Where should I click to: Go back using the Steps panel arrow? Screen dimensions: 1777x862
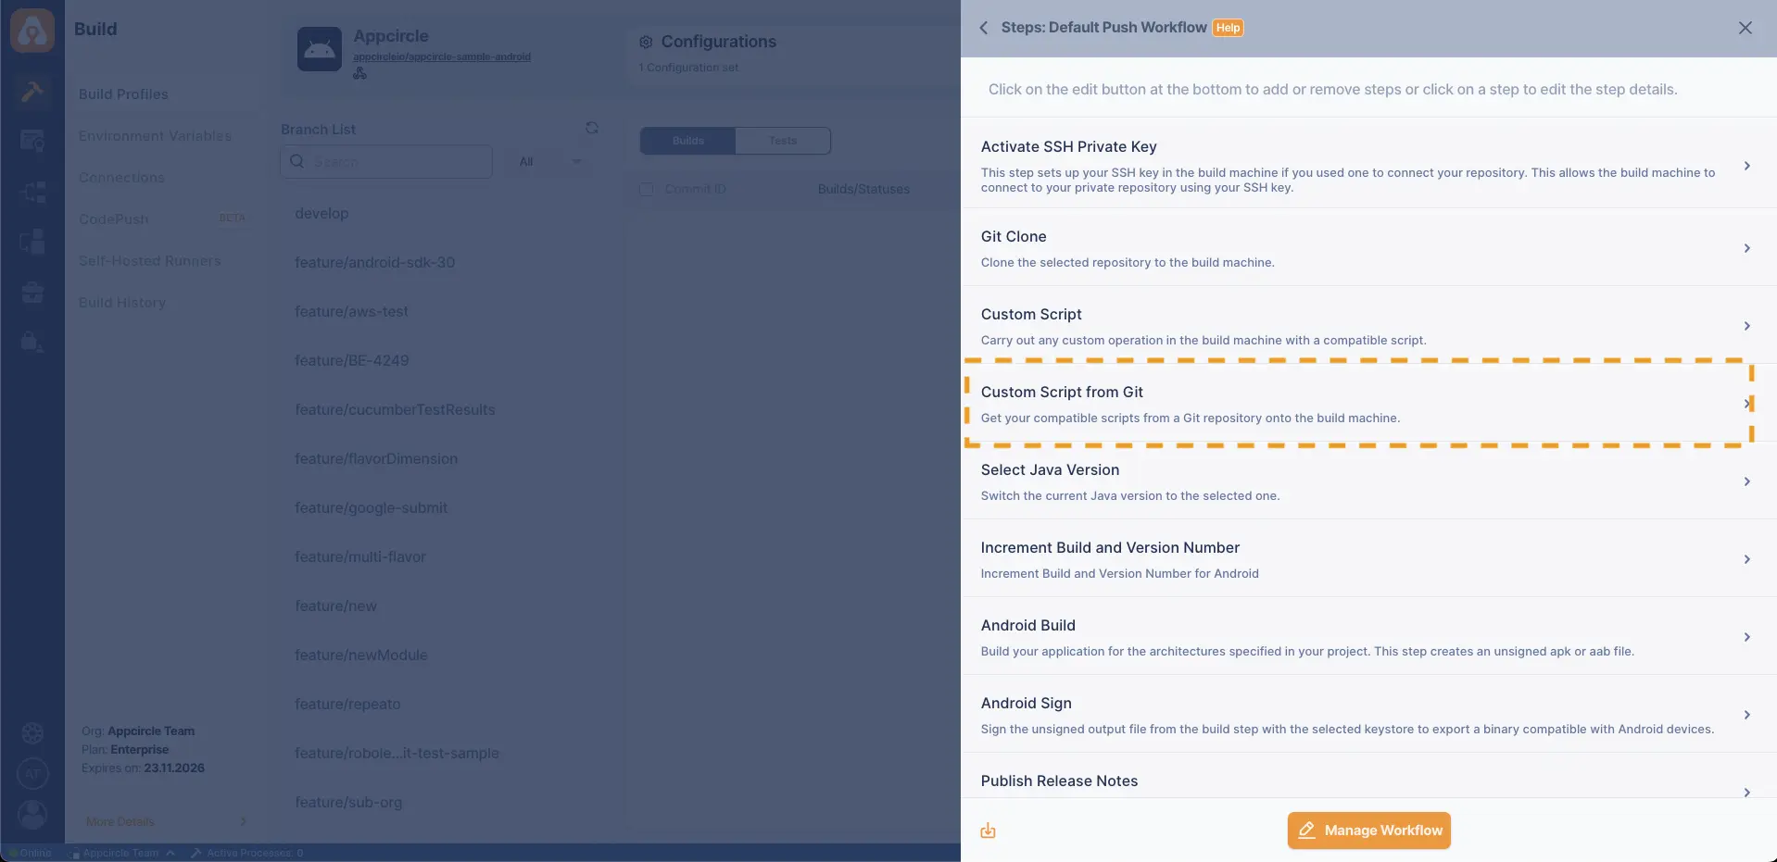[984, 28]
